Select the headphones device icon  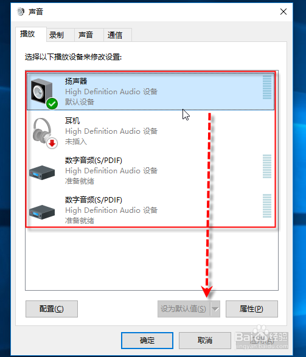click(x=43, y=131)
